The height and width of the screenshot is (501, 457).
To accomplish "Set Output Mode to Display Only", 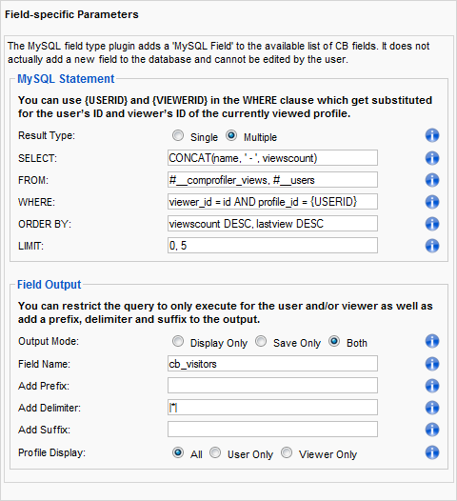I will (x=178, y=342).
